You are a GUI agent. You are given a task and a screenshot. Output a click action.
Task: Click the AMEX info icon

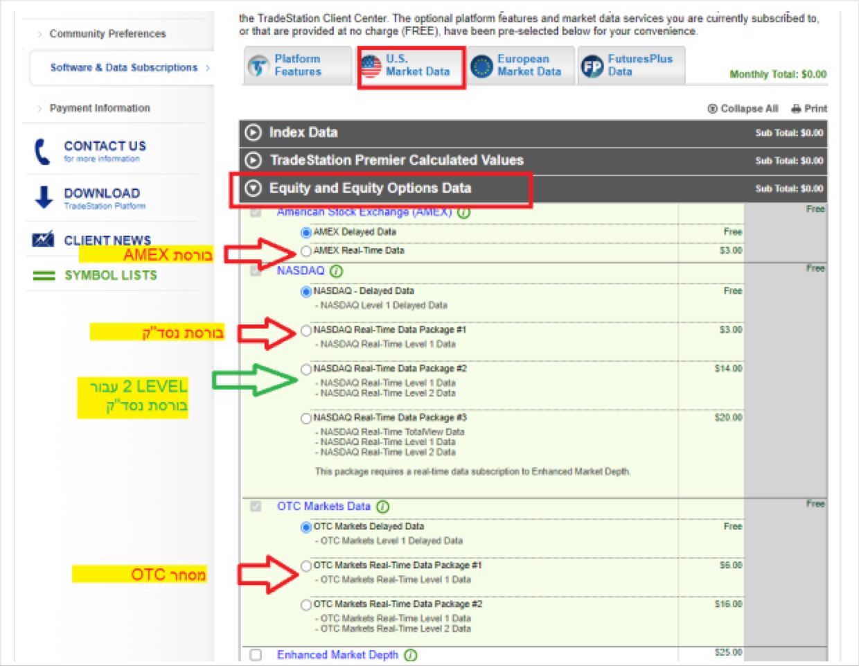click(x=463, y=213)
